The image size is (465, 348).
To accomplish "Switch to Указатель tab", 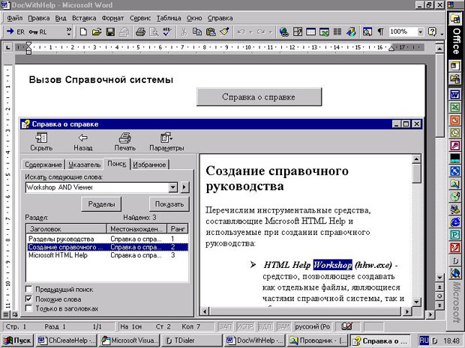I will (85, 165).
